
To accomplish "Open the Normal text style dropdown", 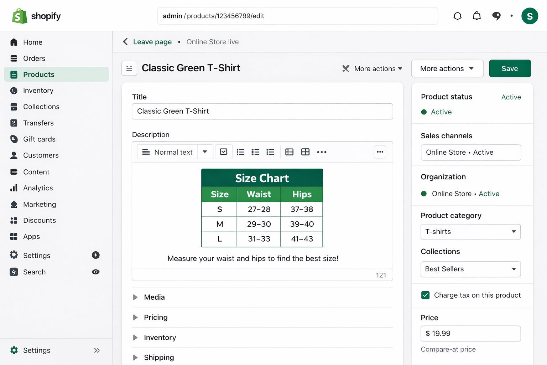I will click(x=174, y=151).
